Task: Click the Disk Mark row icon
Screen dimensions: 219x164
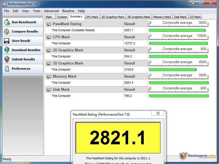Action: pos(49,90)
